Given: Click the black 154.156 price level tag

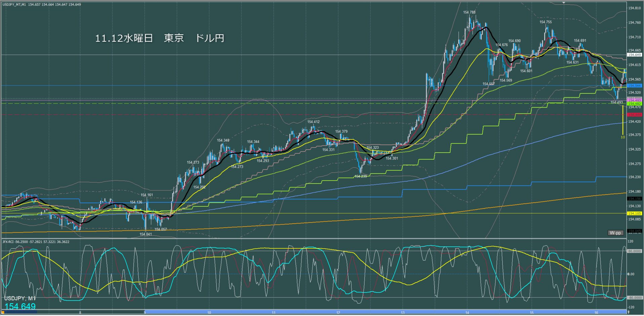Looking at the screenshot, I should point(635,199).
